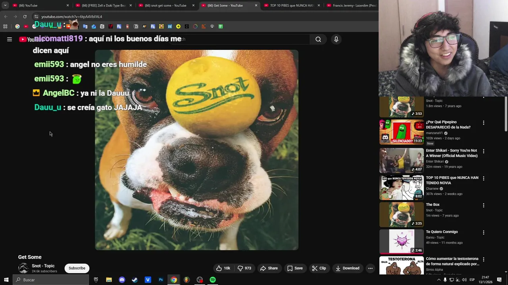Activate voice search microphone icon
Viewport: 508px width, 285px height.
[336, 39]
